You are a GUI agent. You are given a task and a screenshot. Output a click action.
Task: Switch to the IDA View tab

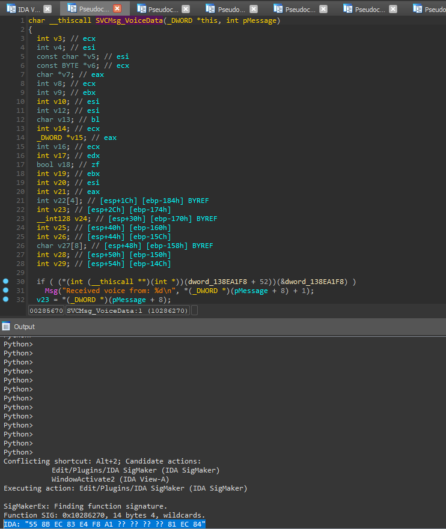coord(28,9)
